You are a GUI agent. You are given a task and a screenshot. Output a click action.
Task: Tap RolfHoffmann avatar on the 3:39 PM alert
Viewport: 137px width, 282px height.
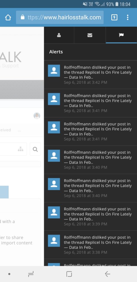pos(54,212)
